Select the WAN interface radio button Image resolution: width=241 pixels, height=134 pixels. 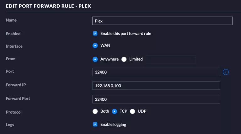(95, 46)
